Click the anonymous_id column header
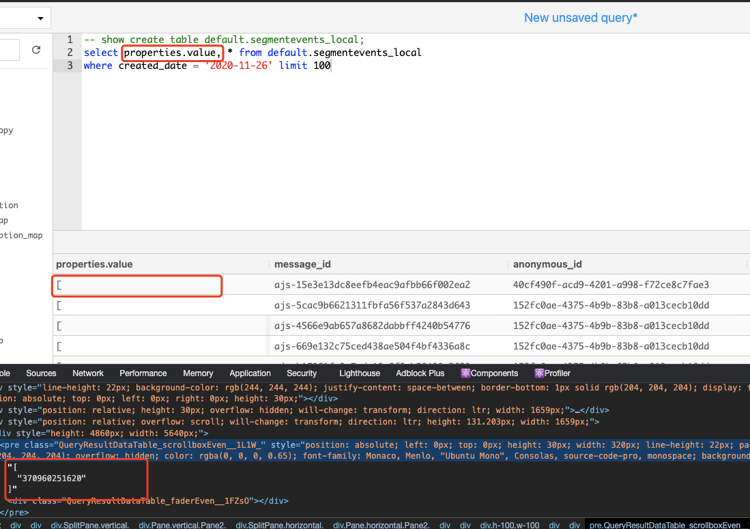750x529 pixels. coord(547,264)
